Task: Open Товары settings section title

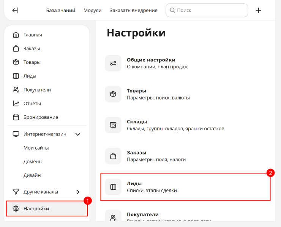Action: (x=137, y=91)
